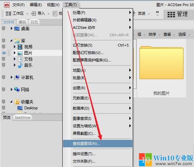Click the Desktop monitor icon in tree
194x167 pixels.
pyautogui.click(x=17, y=29)
